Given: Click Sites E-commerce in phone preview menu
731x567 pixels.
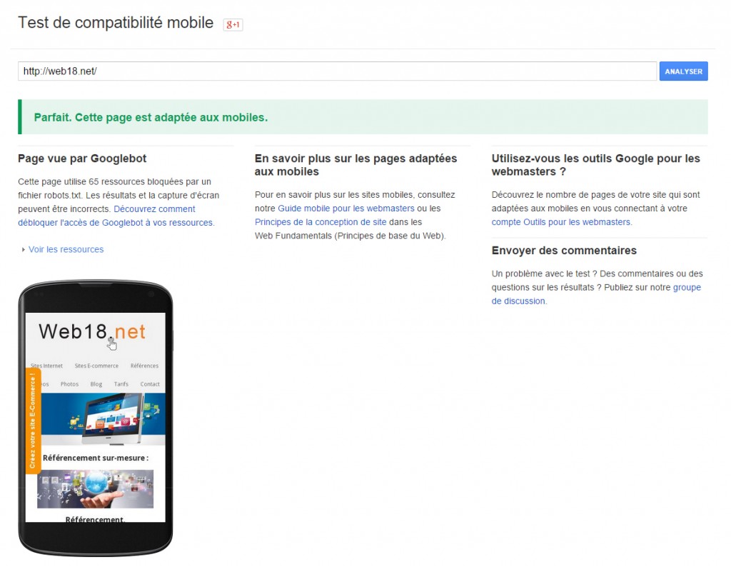Looking at the screenshot, I should point(96,366).
